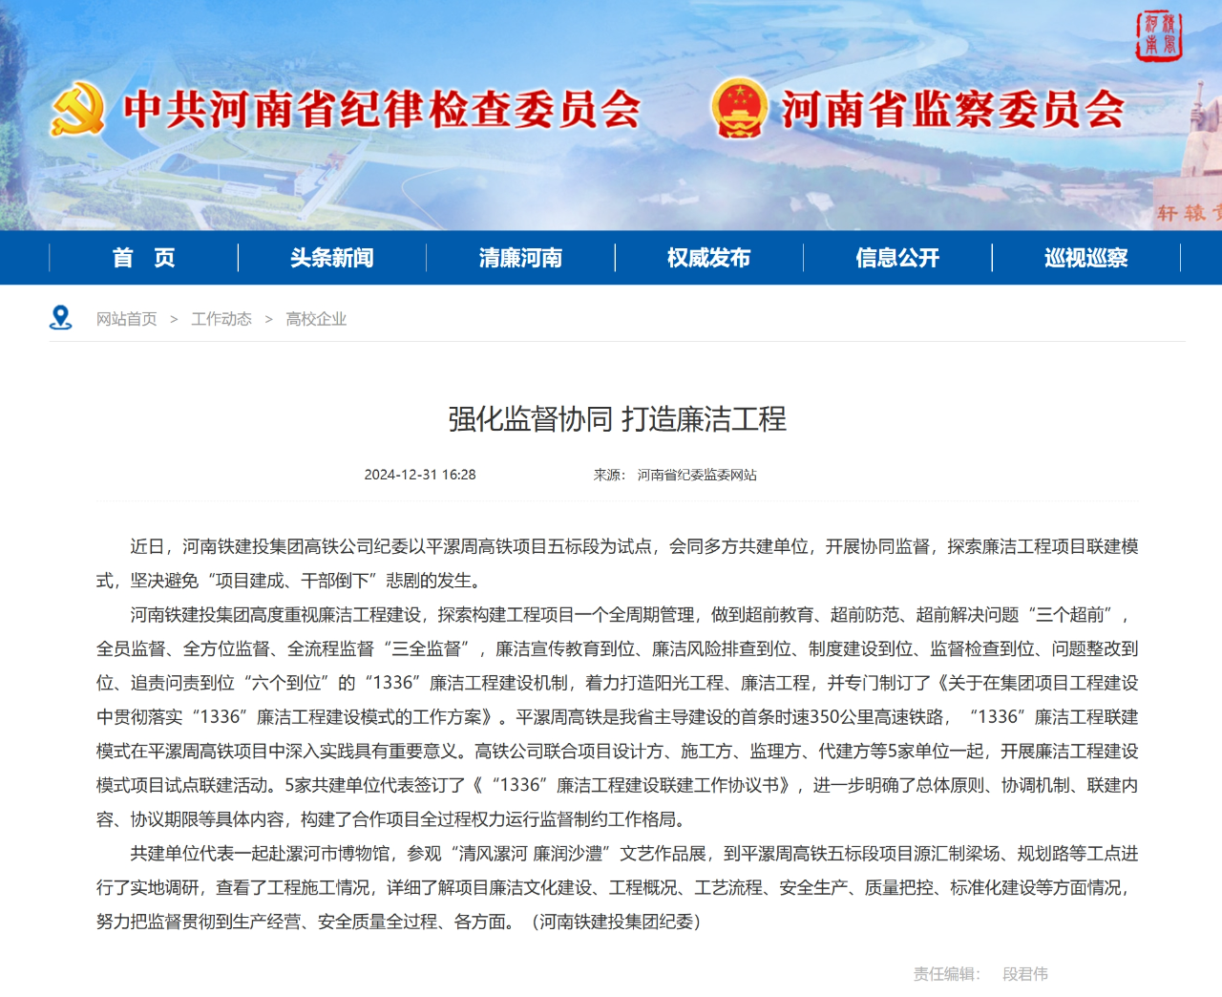
Task: Click the publish date 2024-12-31 16:28
Action: [420, 475]
